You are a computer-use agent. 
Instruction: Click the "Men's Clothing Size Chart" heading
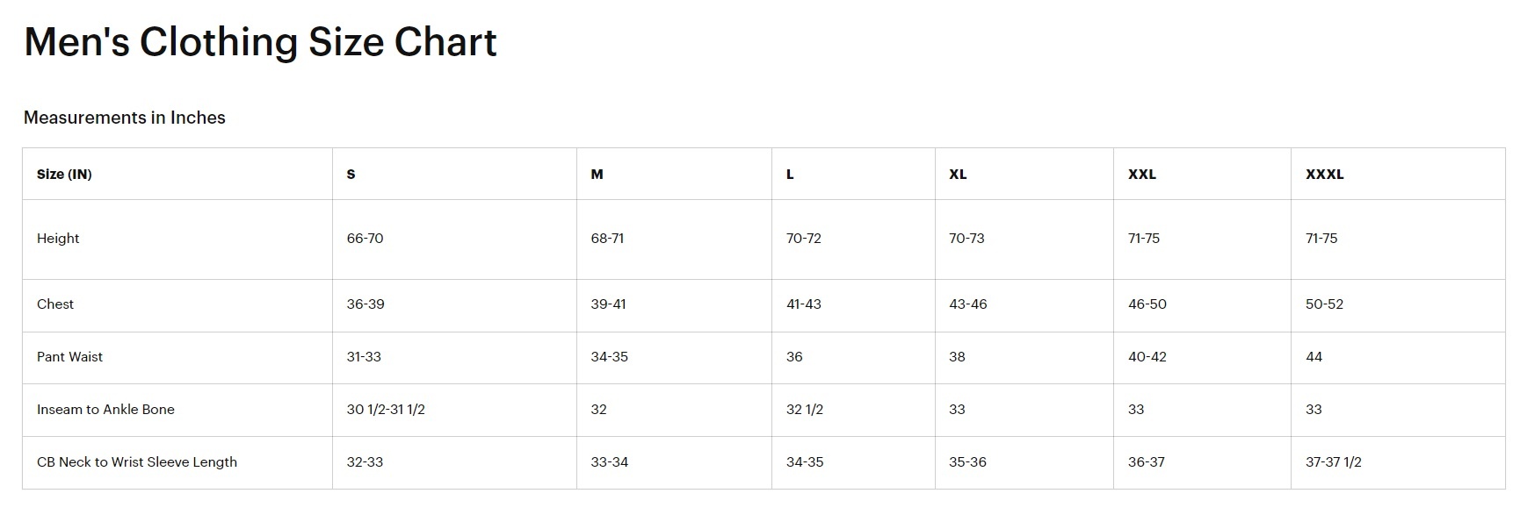coord(260,42)
